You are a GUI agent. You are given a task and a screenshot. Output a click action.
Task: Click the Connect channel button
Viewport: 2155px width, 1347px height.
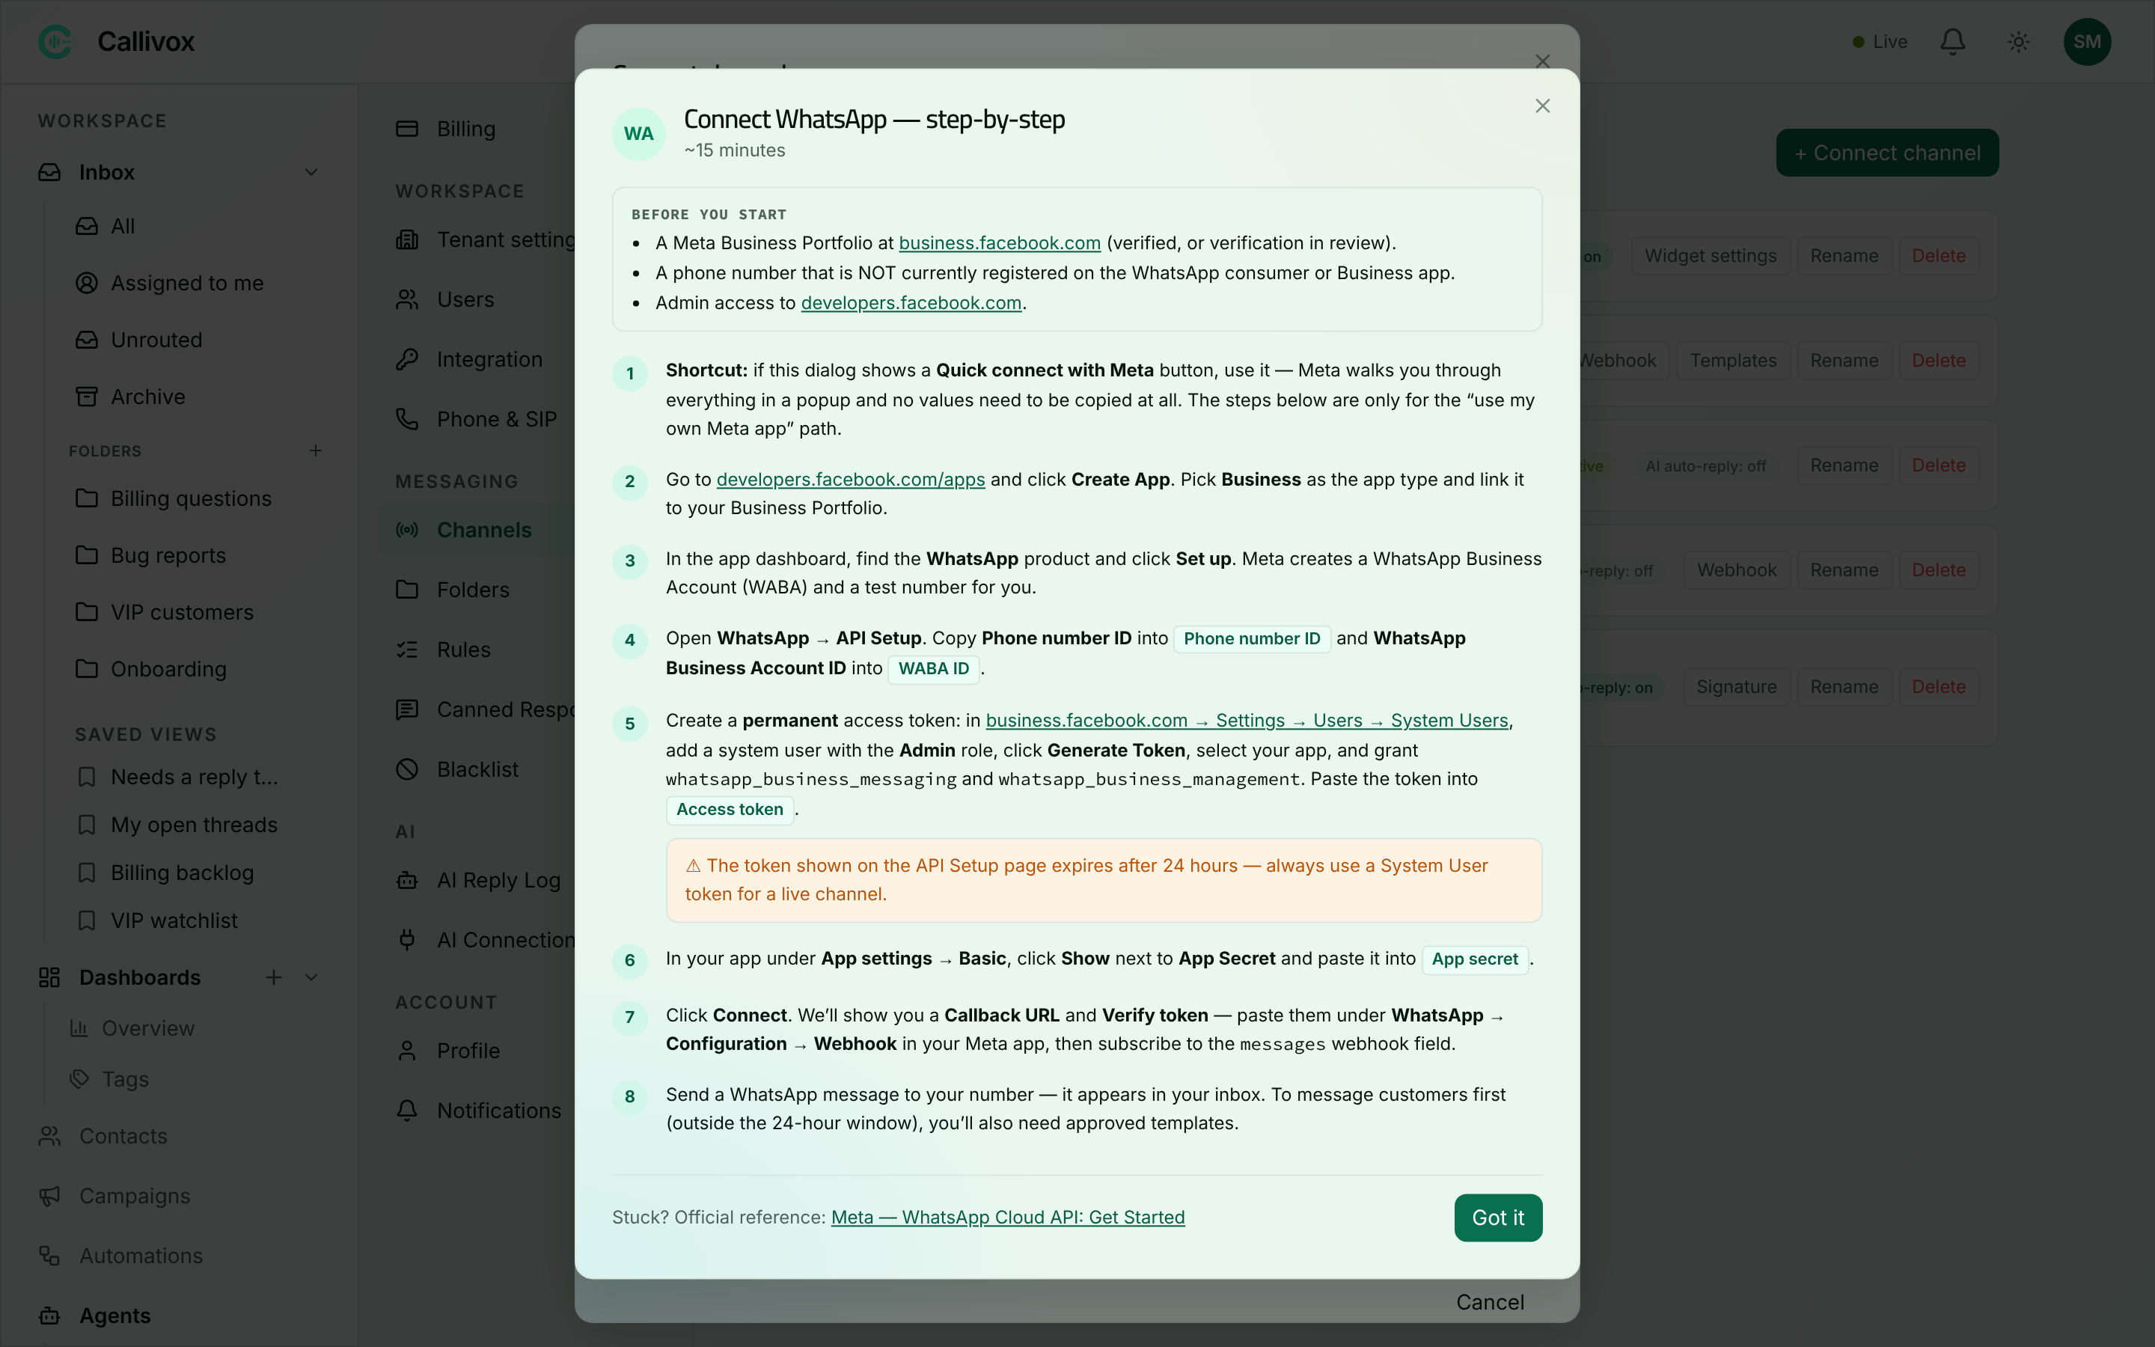point(1887,153)
